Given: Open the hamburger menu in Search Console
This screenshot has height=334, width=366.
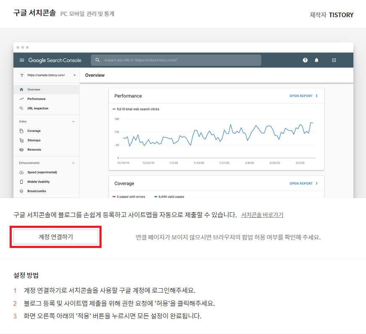Looking at the screenshot, I should (x=22, y=60).
